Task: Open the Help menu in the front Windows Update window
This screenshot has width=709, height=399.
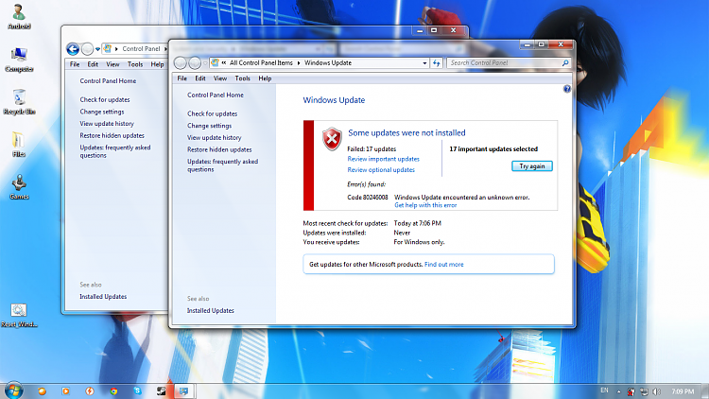Action: (x=265, y=78)
